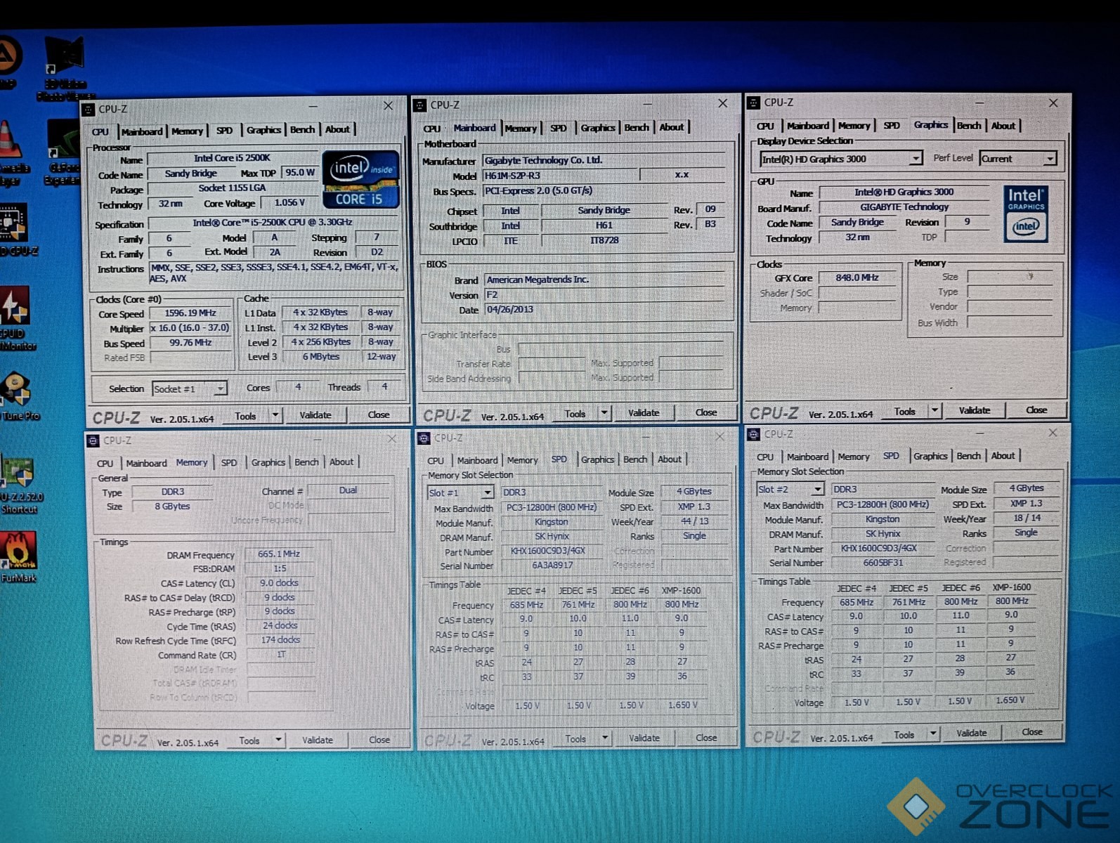Open the Socket #1 selection dropdown
Viewport: 1120px width, 843px height.
220,388
